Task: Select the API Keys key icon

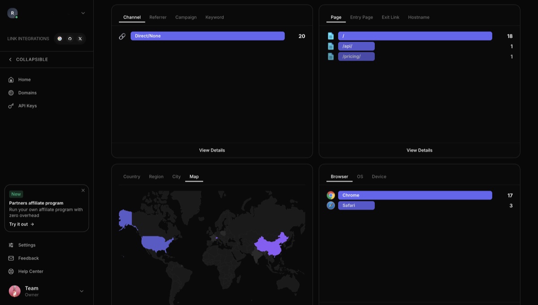Action: pyautogui.click(x=11, y=106)
